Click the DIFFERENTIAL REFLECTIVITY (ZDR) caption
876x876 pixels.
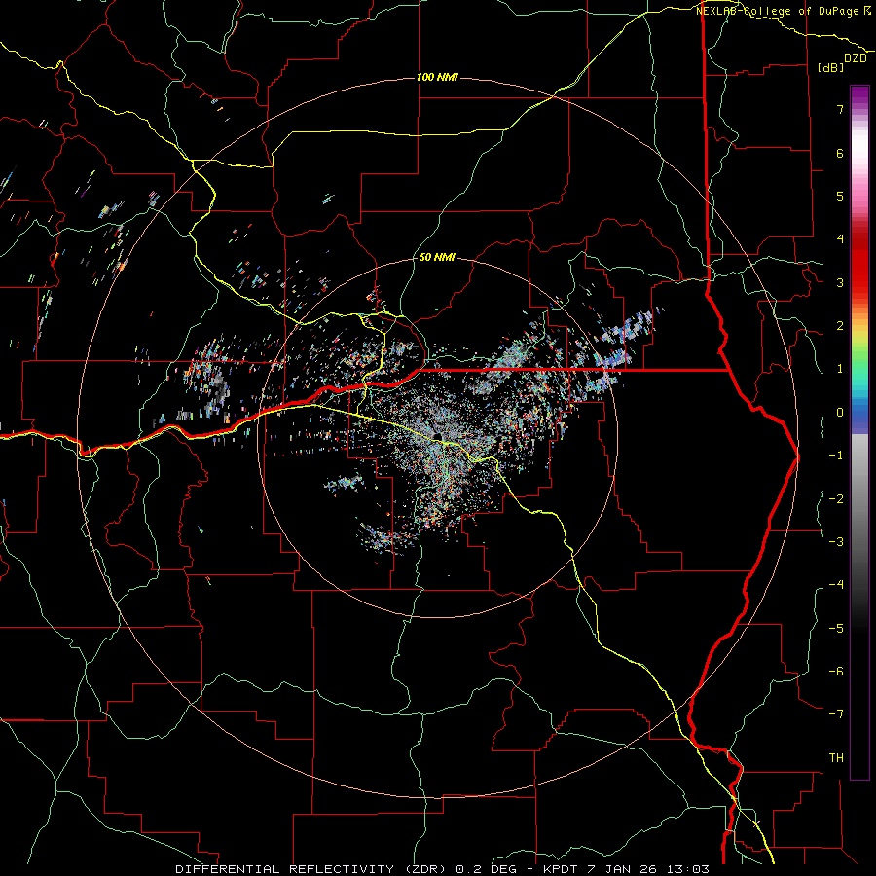[310, 869]
